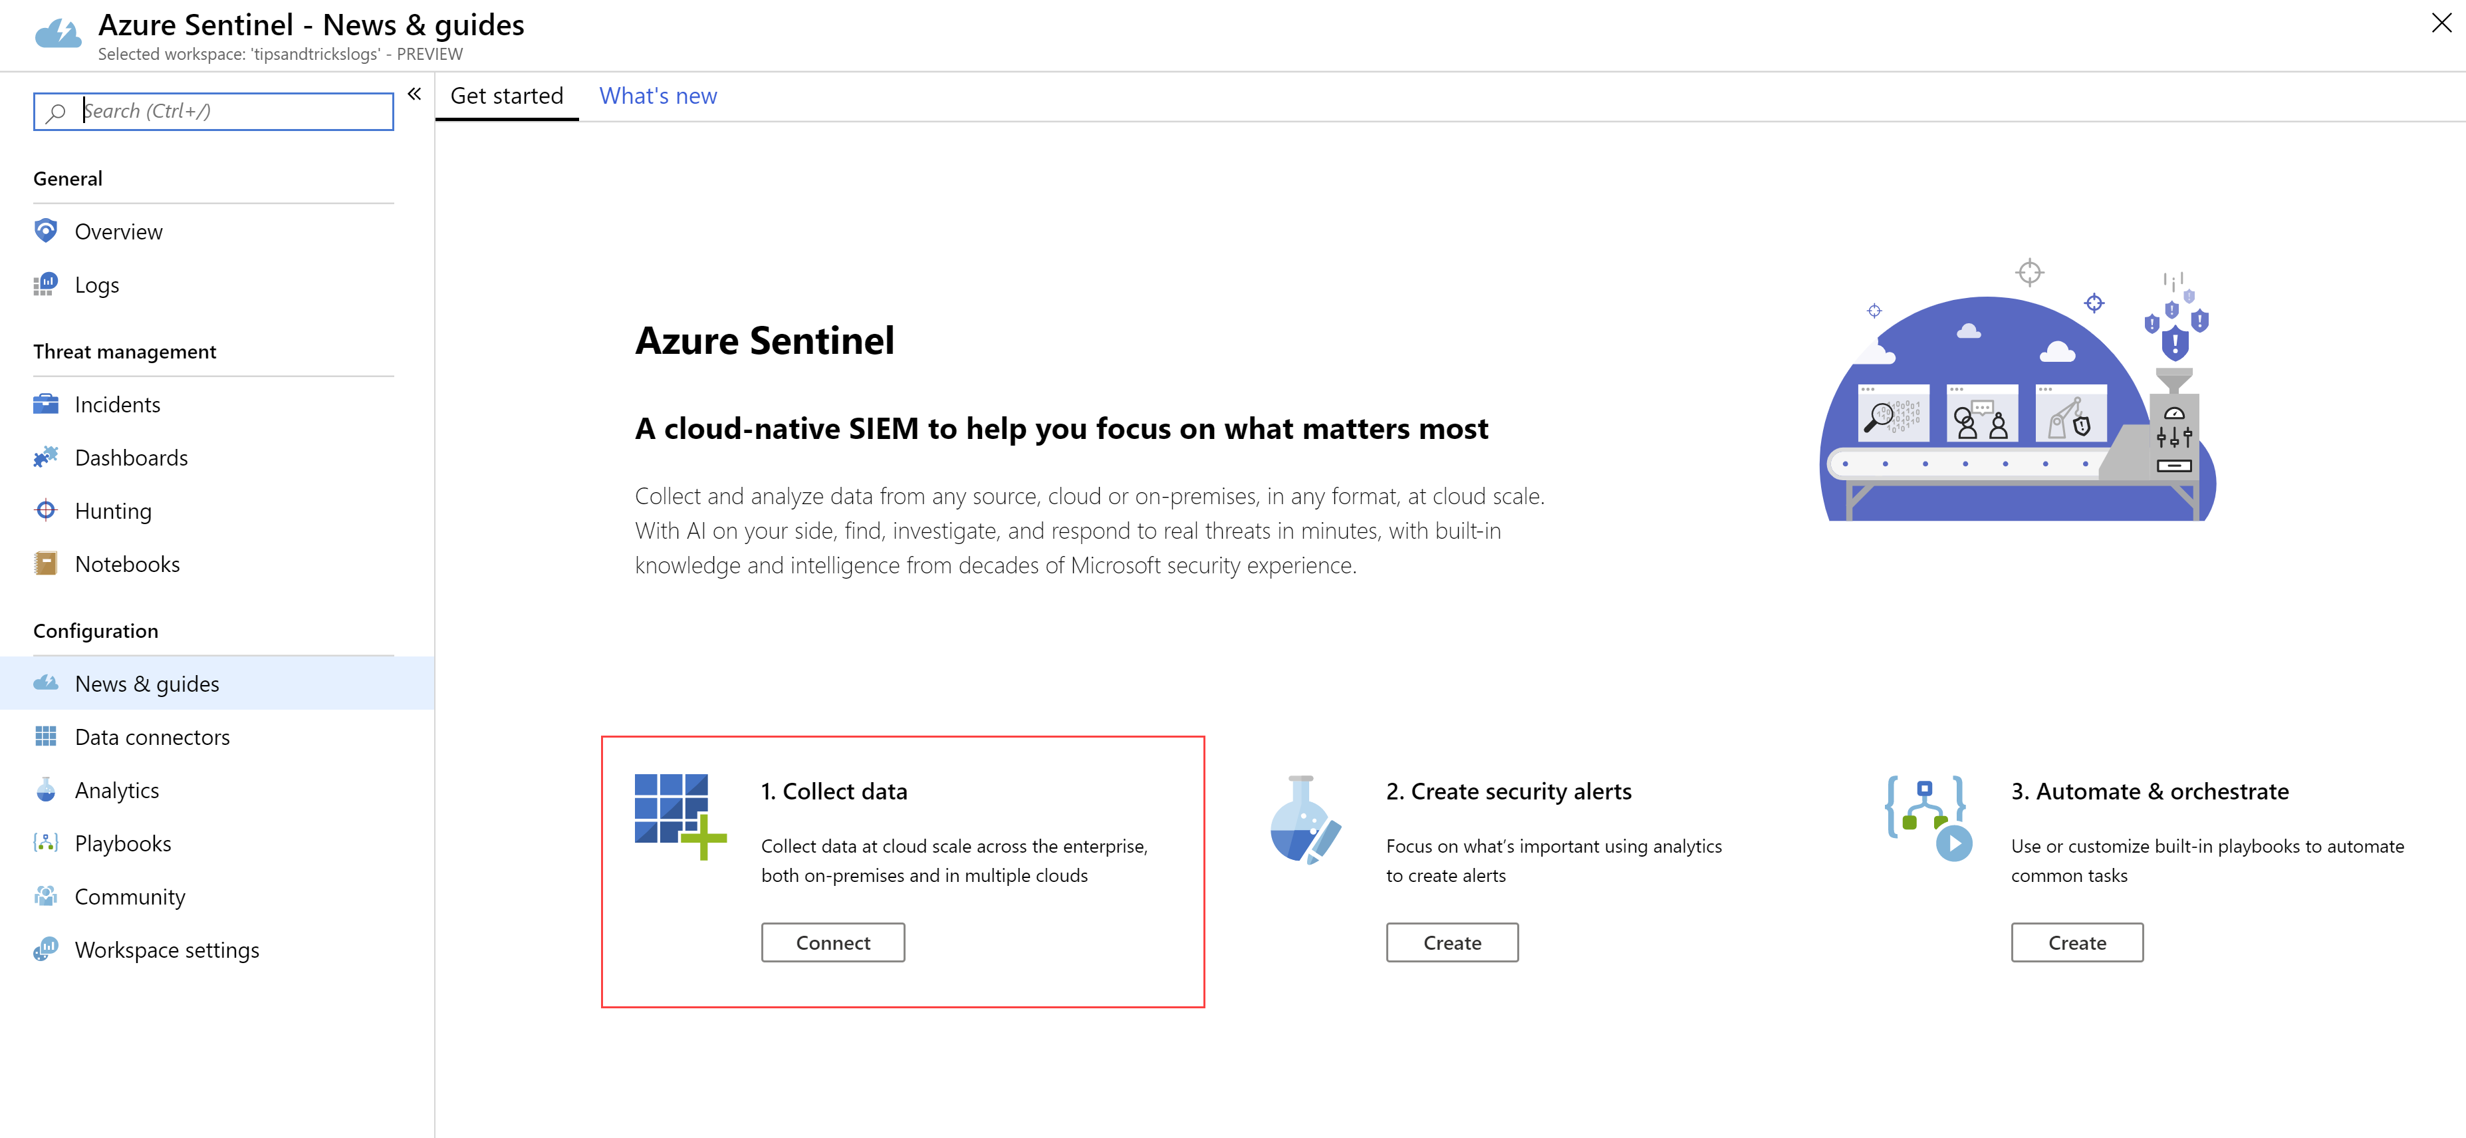Click the 'Configuration' section label
The image size is (2466, 1138).
[96, 631]
